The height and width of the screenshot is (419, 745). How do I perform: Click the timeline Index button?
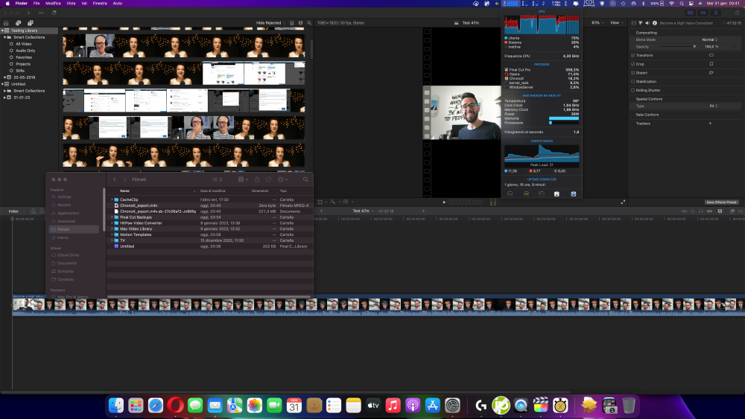click(13, 211)
